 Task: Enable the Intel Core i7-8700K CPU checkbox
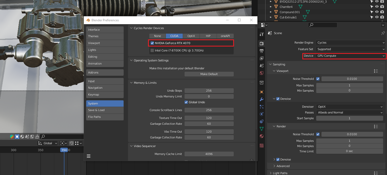pyautogui.click(x=152, y=50)
